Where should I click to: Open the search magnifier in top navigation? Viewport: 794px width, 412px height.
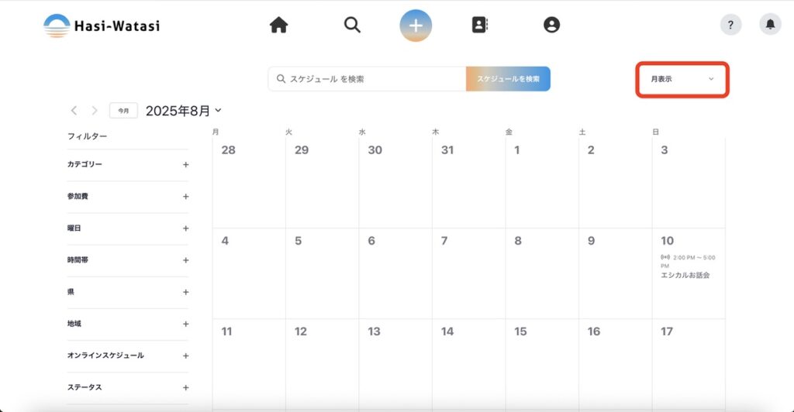(352, 26)
